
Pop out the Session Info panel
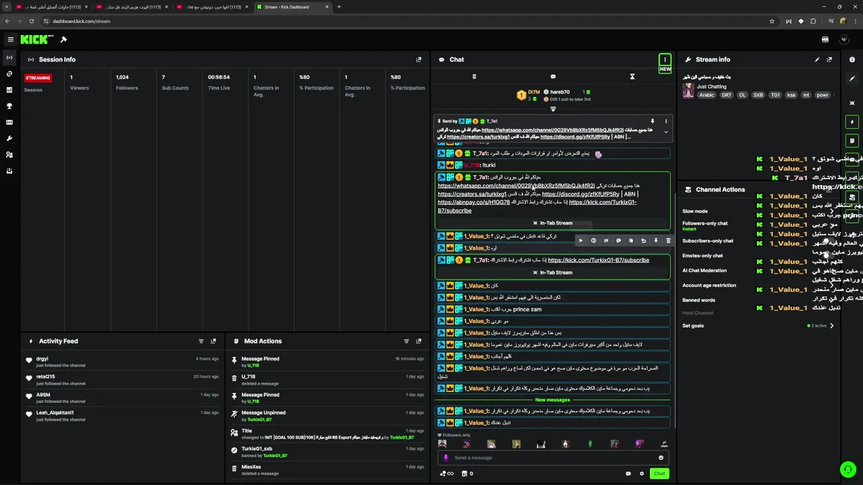419,59
